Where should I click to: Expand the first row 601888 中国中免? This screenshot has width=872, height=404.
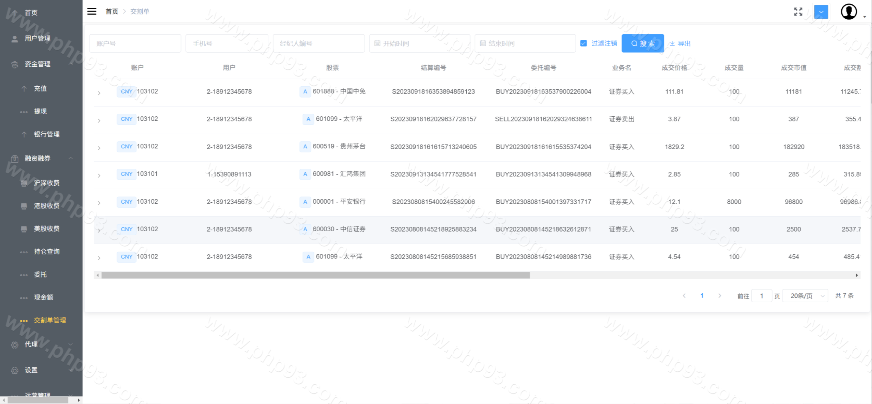(x=99, y=93)
